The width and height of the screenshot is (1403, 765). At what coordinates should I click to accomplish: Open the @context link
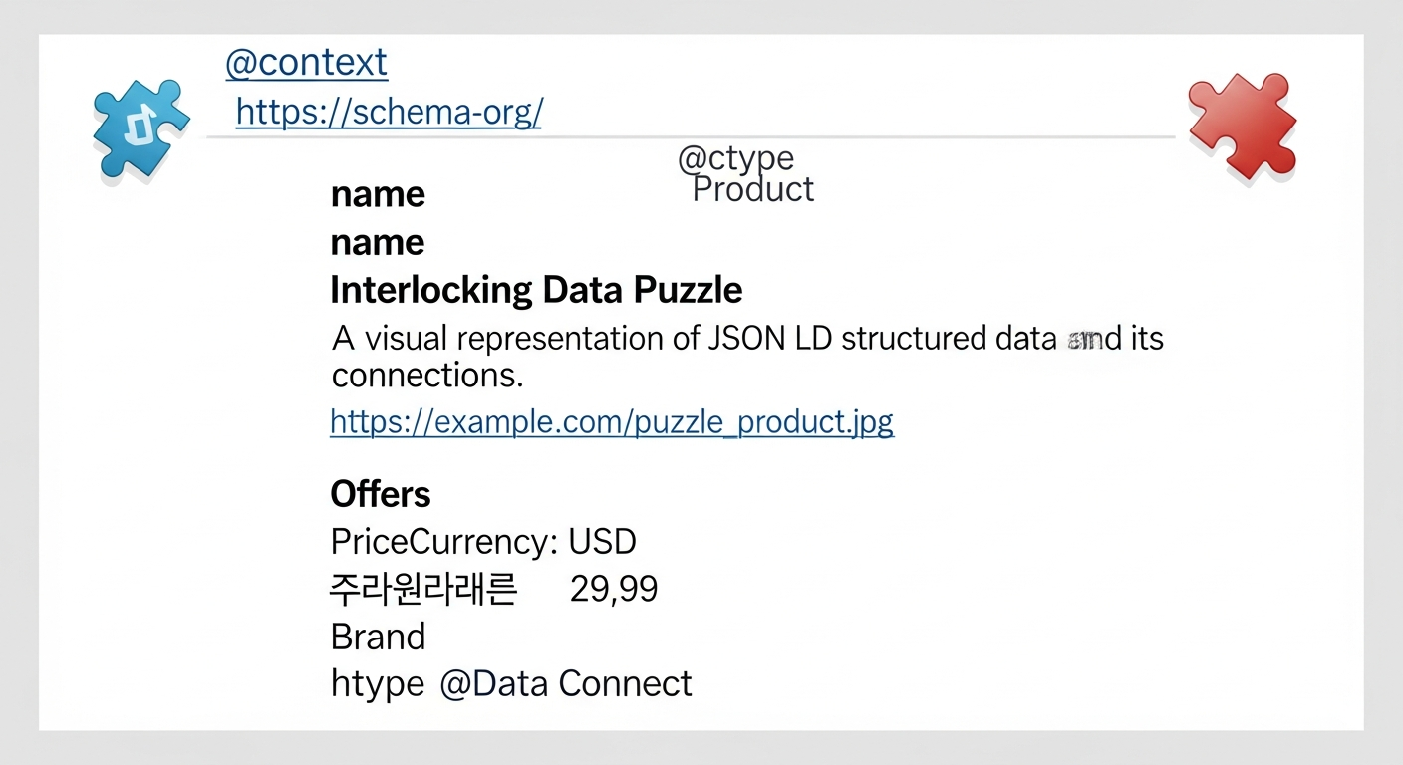pos(306,63)
